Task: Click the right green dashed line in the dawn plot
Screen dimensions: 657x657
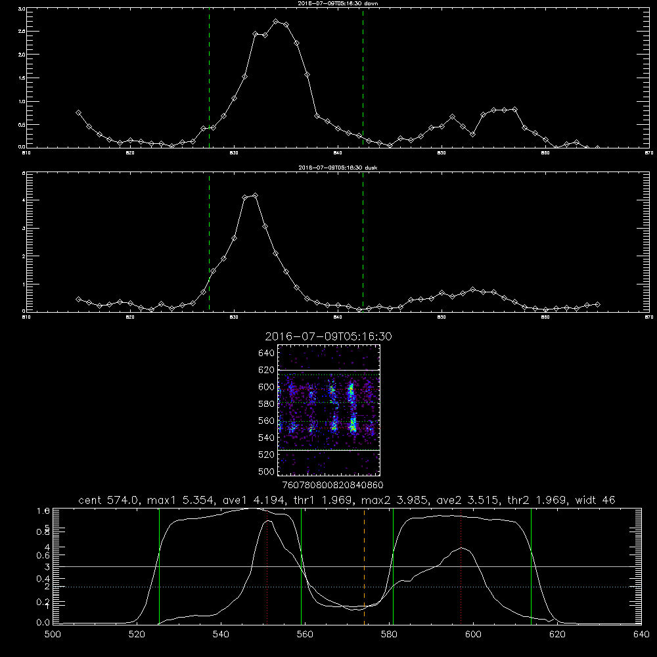Action: point(363,78)
